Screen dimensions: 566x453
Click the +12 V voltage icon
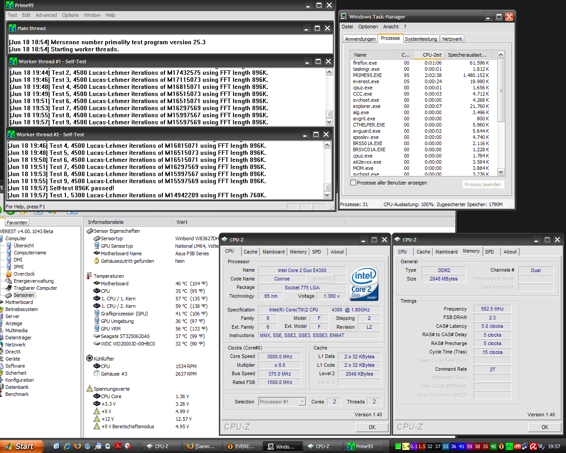pos(97,419)
